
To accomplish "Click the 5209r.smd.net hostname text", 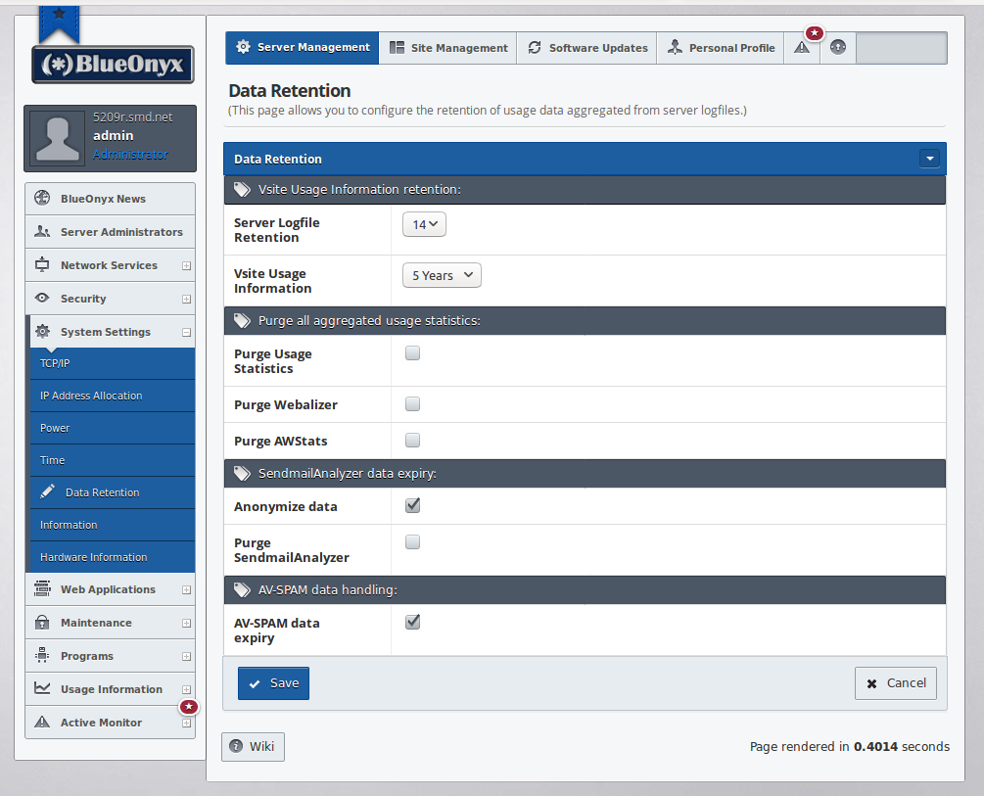I will coord(132,117).
